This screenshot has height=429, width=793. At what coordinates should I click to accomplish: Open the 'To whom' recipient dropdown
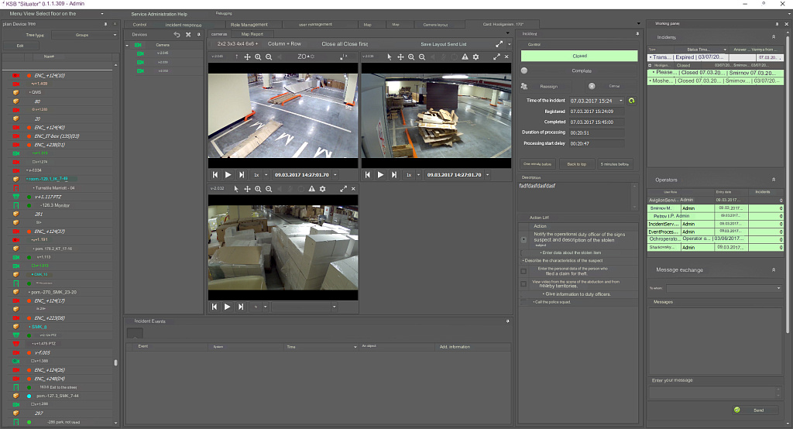point(723,288)
